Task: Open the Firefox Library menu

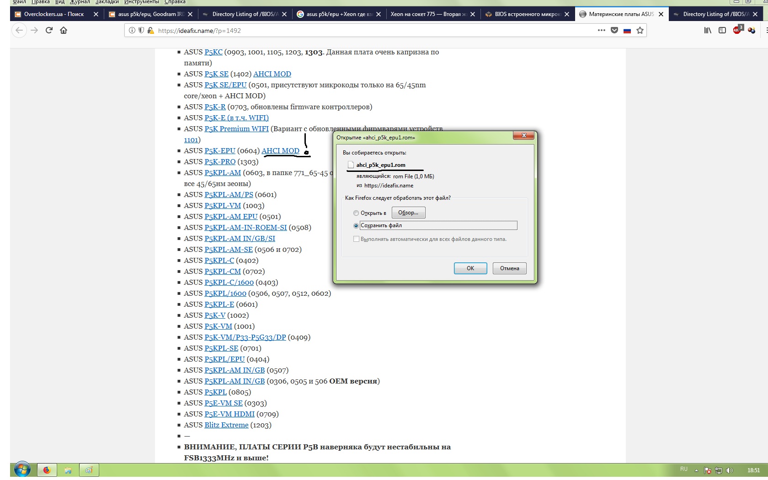Action: 708,31
